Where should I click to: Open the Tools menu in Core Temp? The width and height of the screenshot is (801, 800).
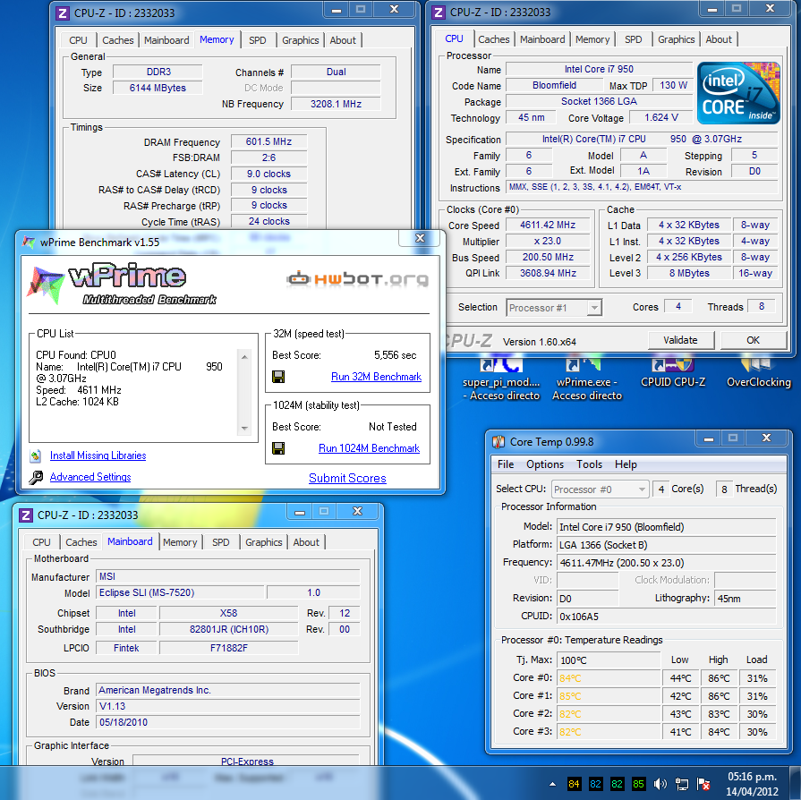point(590,464)
